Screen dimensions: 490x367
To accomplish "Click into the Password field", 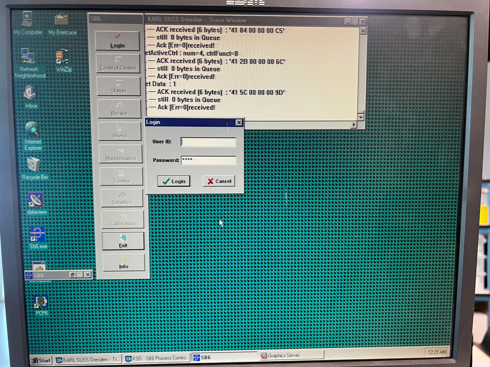I will [x=208, y=160].
